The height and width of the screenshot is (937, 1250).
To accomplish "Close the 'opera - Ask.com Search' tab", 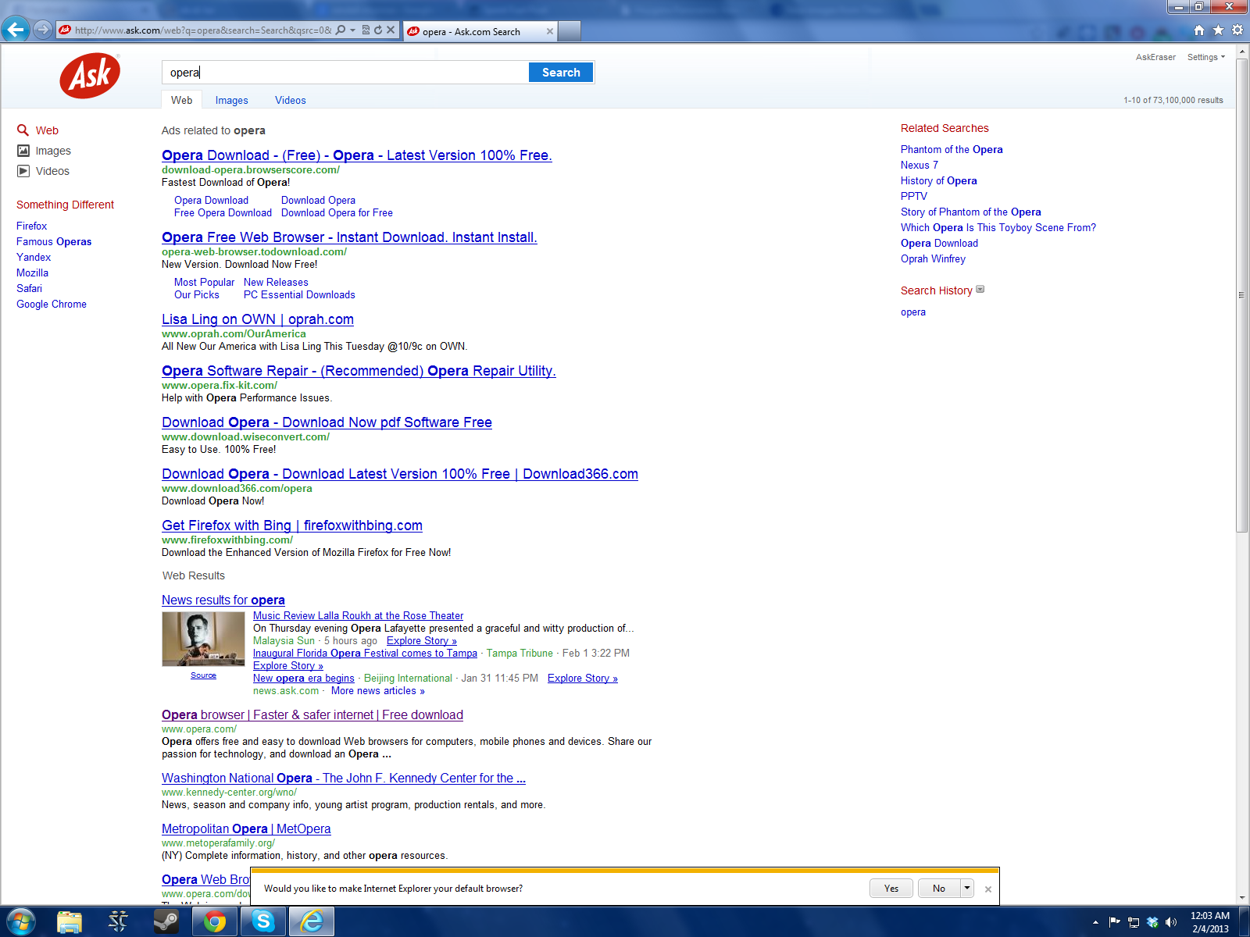I will 550,32.
